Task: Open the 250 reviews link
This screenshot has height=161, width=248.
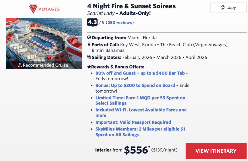Action: [x=120, y=23]
